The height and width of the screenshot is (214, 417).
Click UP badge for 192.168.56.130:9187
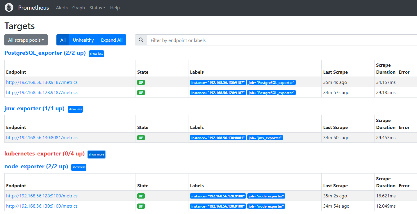point(141,82)
